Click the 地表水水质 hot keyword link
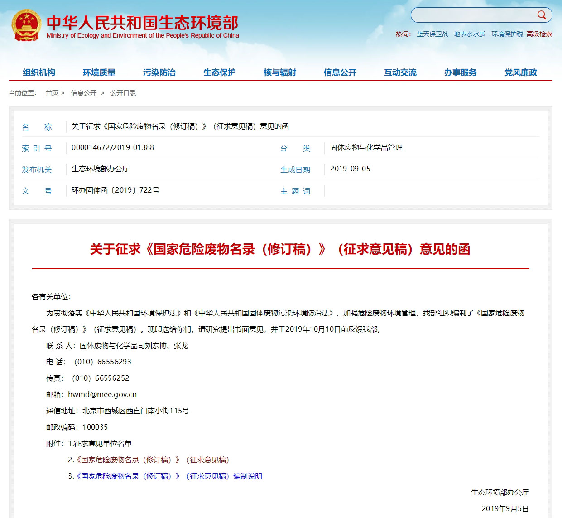 [470, 34]
